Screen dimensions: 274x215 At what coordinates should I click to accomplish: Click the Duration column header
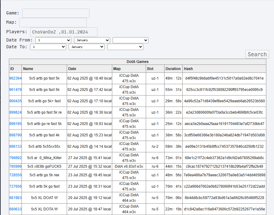pyautogui.click(x=173, y=69)
